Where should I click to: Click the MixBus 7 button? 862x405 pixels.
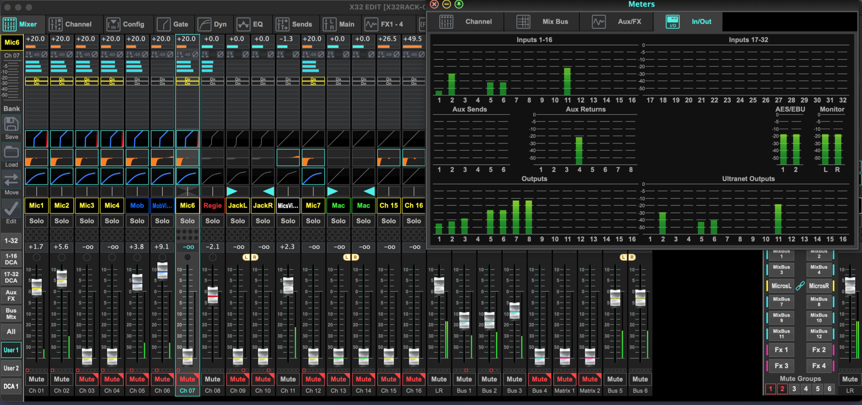781,301
